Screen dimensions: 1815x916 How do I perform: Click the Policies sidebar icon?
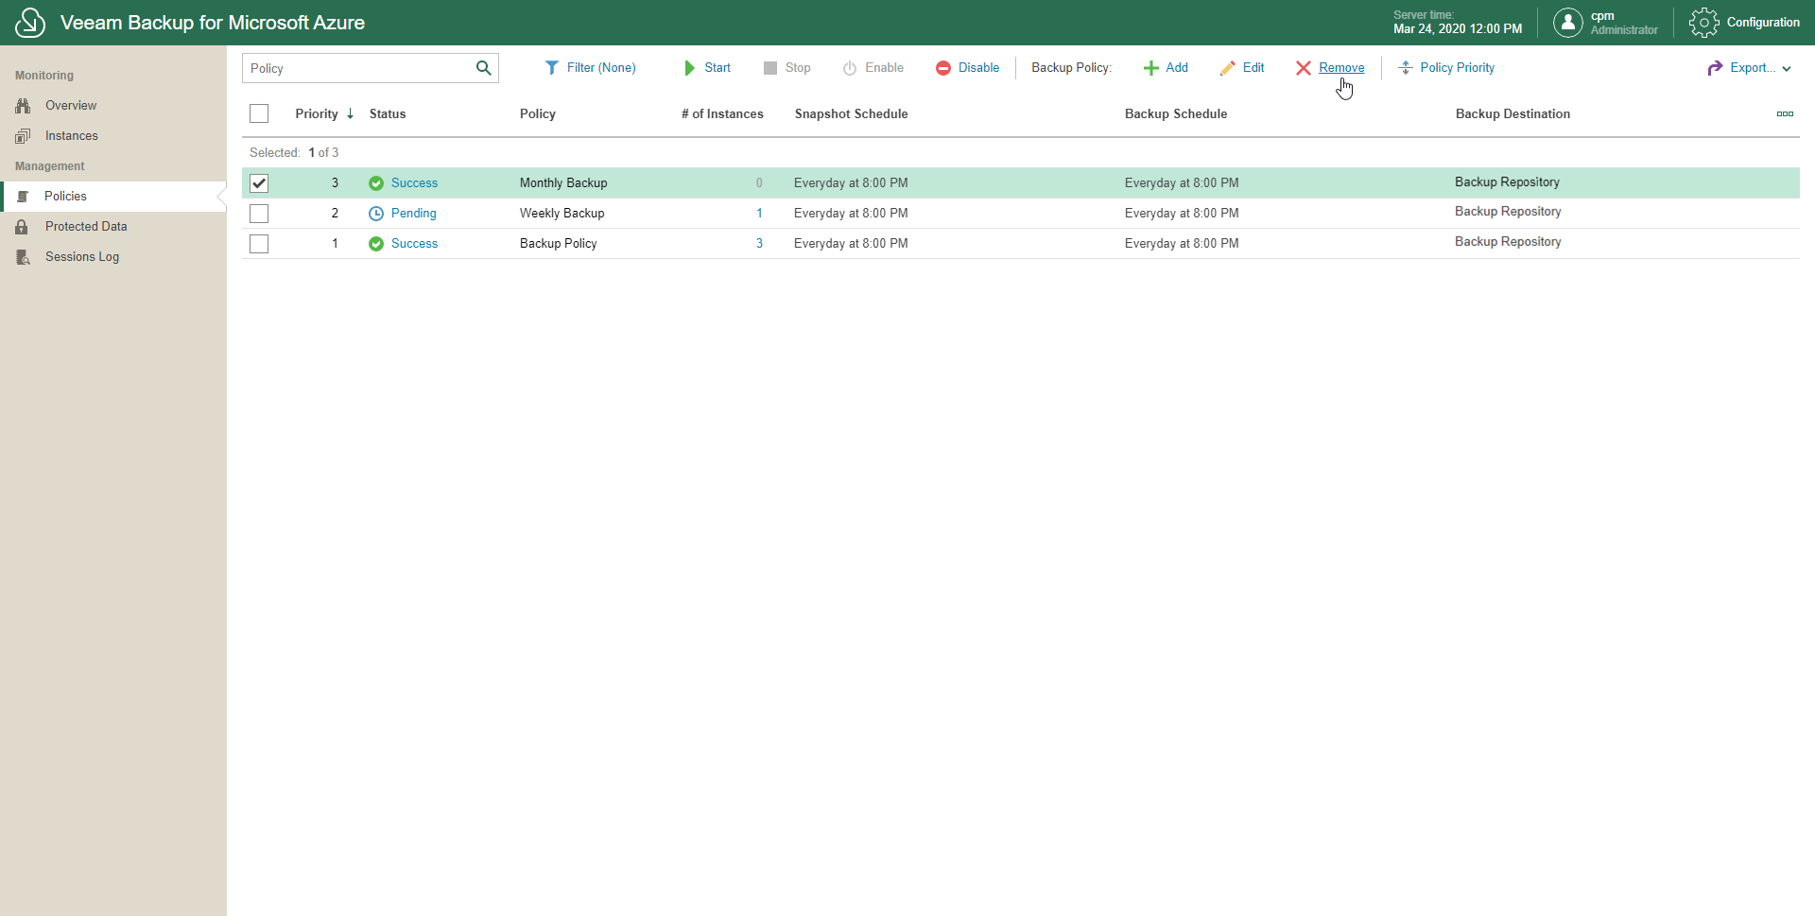[x=23, y=197]
